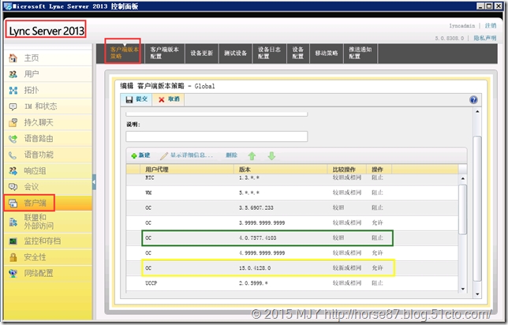This screenshot has width=508, height=325.
Task: Click the 安全性 lock icon
Action: 13,257
